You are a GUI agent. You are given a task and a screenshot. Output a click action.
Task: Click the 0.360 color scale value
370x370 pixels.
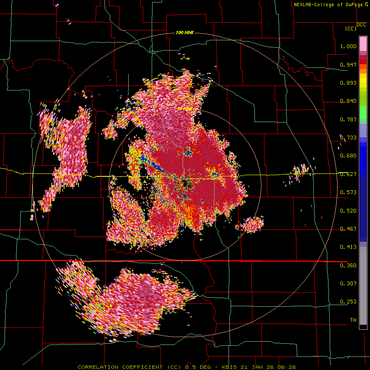point(348,266)
